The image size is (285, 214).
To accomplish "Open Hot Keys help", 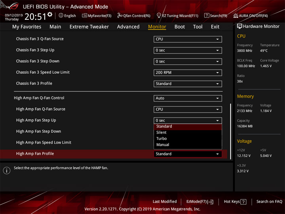I will [235, 202].
